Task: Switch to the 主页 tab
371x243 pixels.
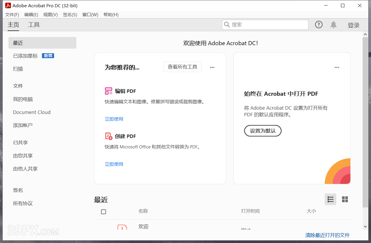Action: [x=13, y=25]
